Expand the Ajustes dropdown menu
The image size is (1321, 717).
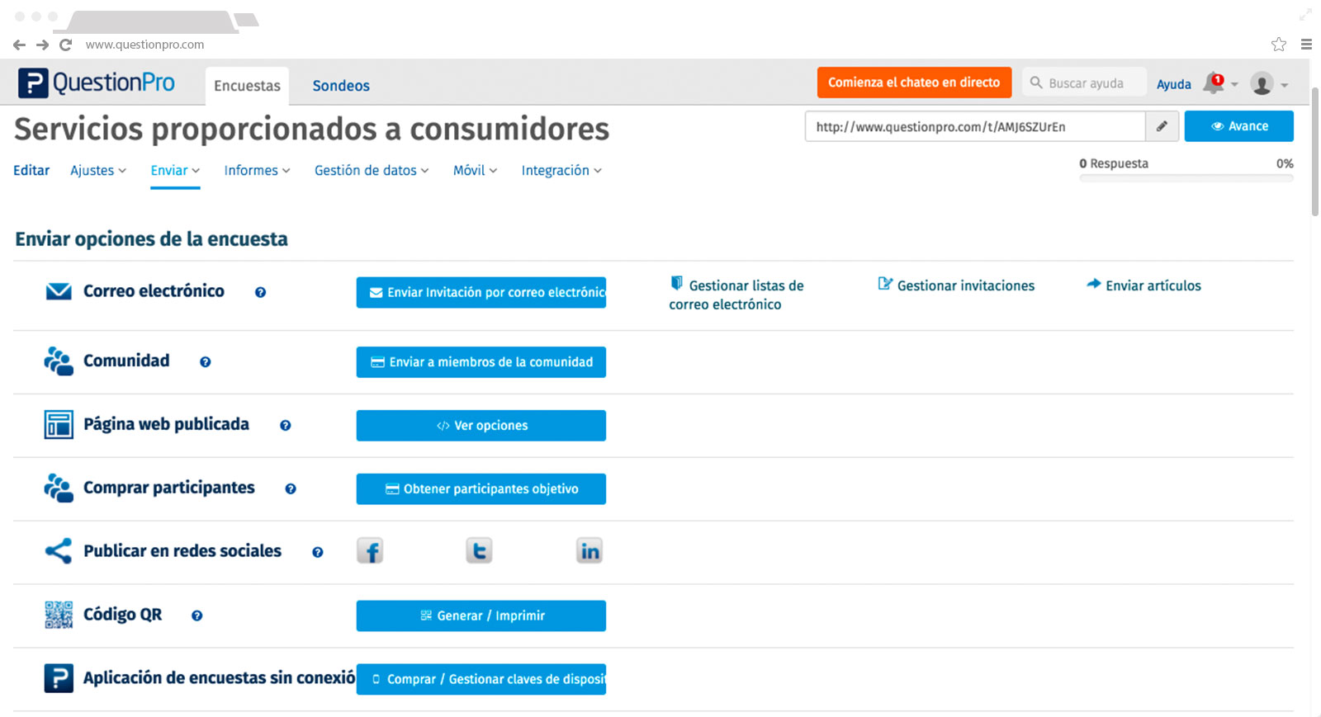pyautogui.click(x=97, y=171)
